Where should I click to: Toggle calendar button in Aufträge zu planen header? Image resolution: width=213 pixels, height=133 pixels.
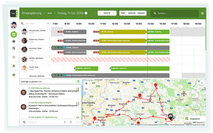(78, 82)
